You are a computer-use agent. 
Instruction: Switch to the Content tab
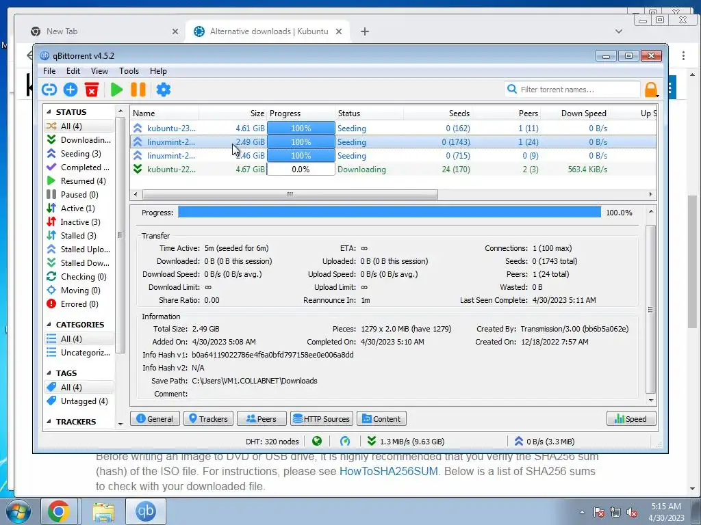tap(381, 419)
